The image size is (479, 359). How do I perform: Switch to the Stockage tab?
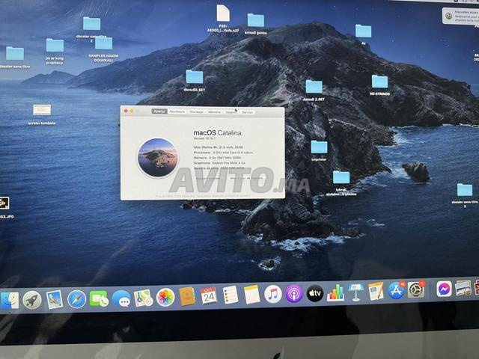coord(196,112)
